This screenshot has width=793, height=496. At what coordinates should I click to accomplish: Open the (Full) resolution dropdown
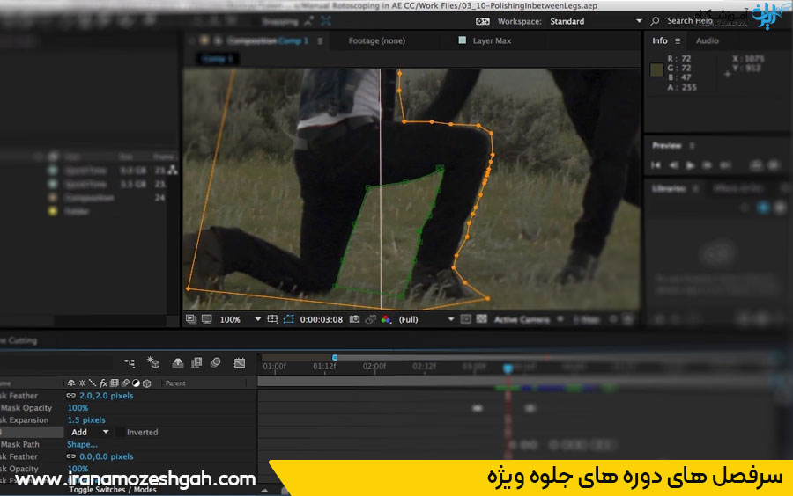click(x=426, y=319)
